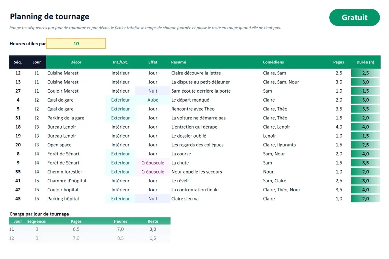Select cell 'L’entretien qui dérape'
This screenshot has width=389, height=259.
tap(194, 127)
